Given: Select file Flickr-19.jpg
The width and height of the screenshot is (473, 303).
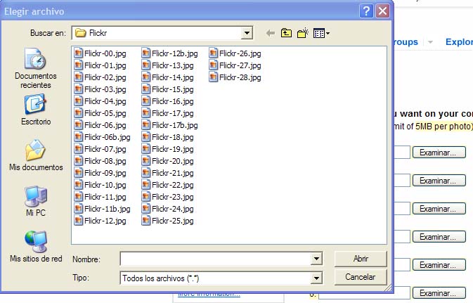Looking at the screenshot, I should pyautogui.click(x=168, y=149).
